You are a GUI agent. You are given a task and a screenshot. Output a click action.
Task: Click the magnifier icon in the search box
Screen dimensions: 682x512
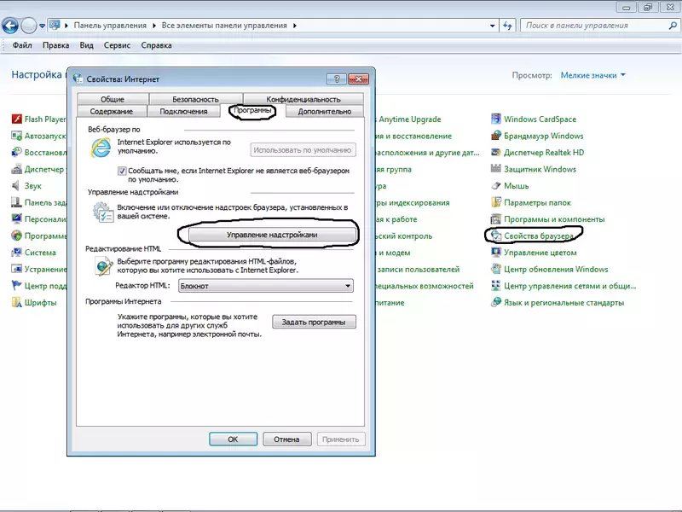[x=673, y=26]
